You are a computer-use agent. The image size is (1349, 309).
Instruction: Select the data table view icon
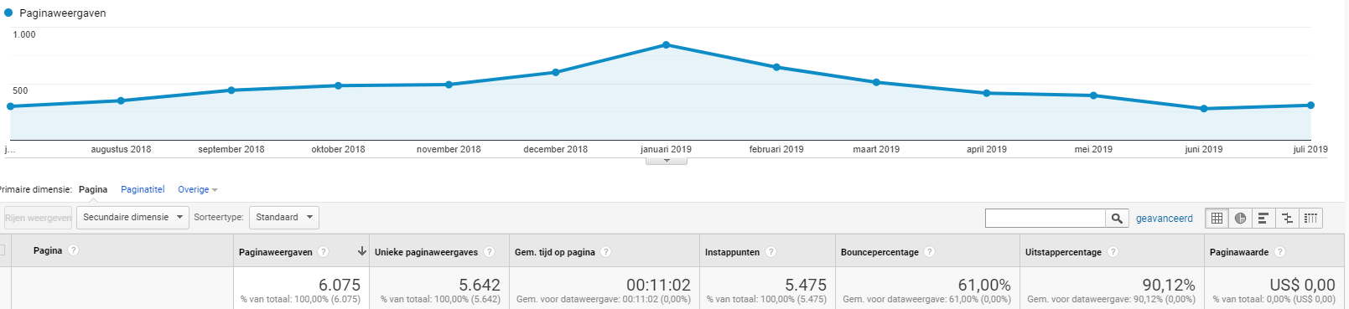click(1217, 218)
